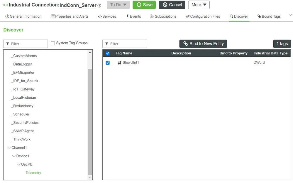Select _Scheduler in the tree
The image size is (293, 183).
(20, 114)
